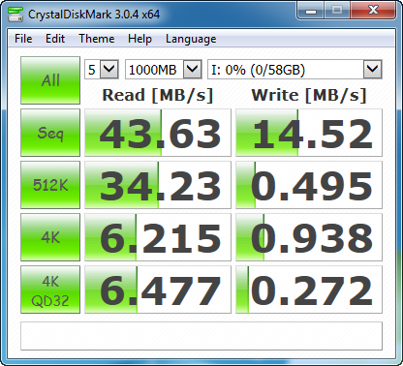The width and height of the screenshot is (403, 366).
Task: Open the Edit menu
Action: point(55,39)
